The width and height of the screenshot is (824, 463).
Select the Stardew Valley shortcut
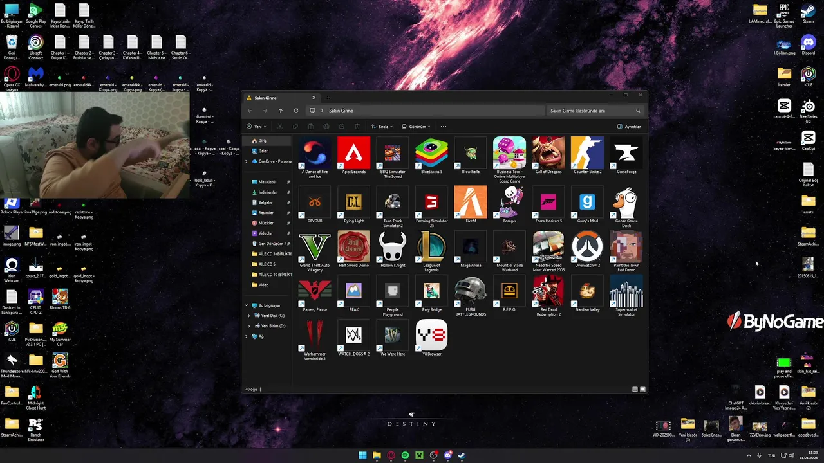[x=587, y=294]
